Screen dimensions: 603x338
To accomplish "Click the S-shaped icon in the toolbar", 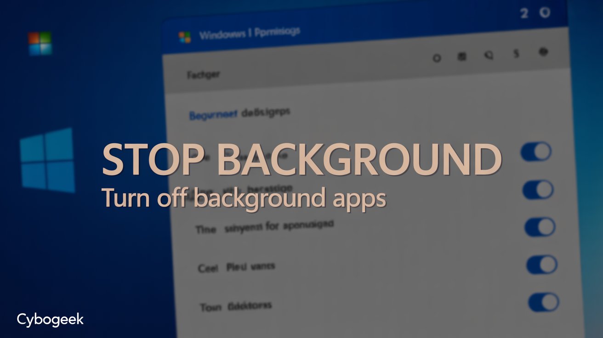I will tap(516, 54).
